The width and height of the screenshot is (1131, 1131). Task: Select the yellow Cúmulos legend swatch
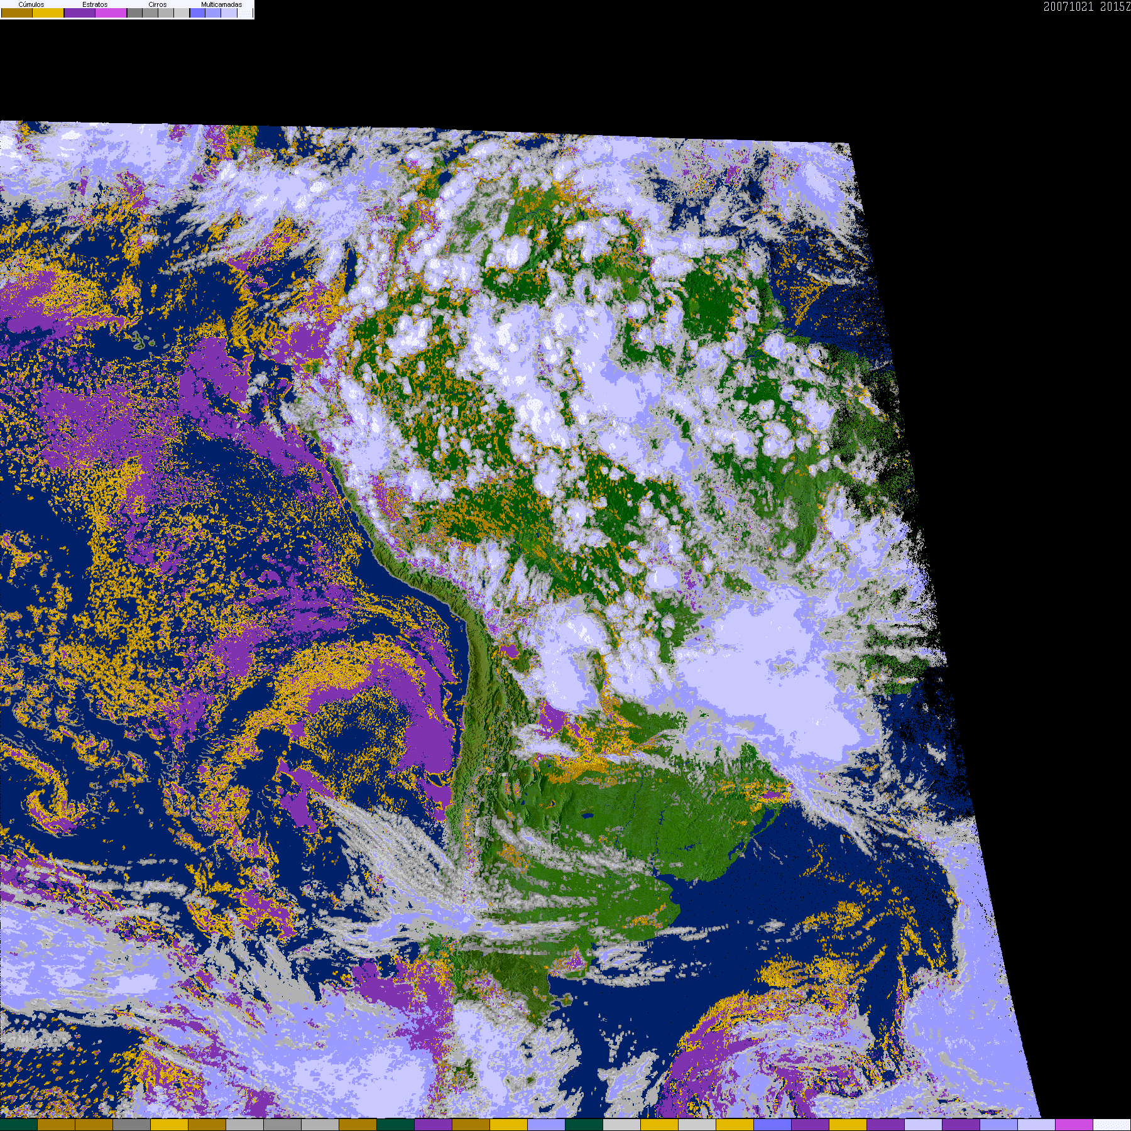48,13
